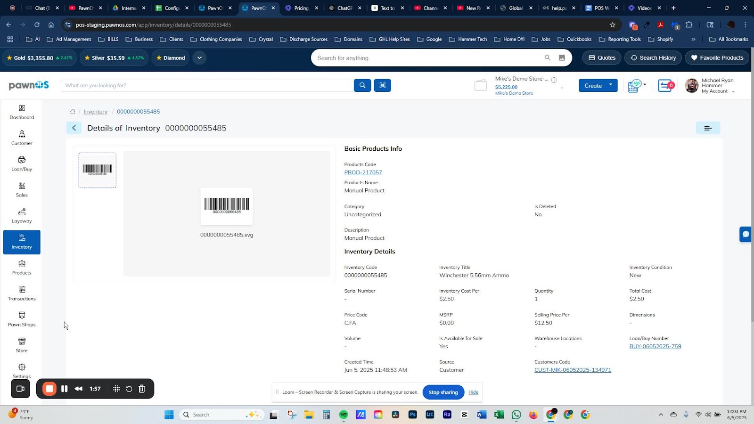754x424 pixels.
Task: Expand the metals price ticker dropdown
Action: point(199,57)
